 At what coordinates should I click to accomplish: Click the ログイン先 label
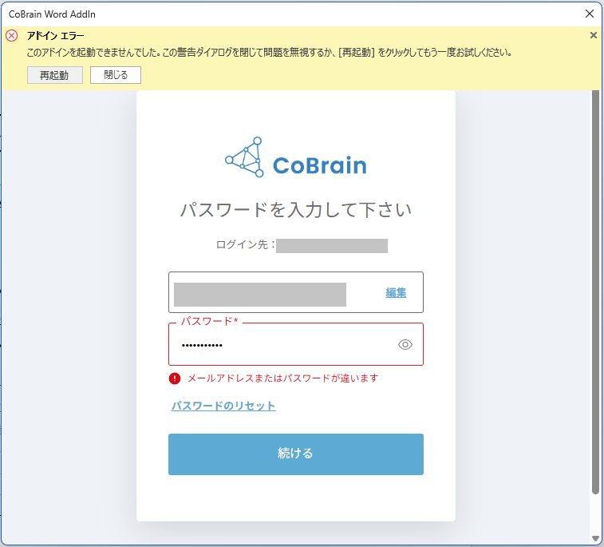246,245
